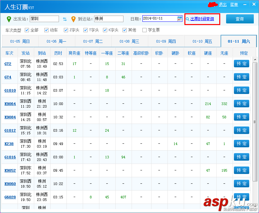Click the 出发站 input field containing 深圳

tap(44, 19)
